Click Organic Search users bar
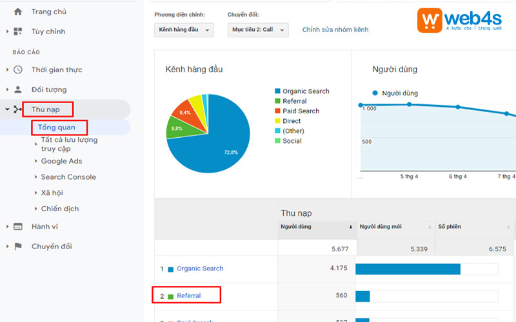The width and height of the screenshot is (516, 322). [408, 269]
